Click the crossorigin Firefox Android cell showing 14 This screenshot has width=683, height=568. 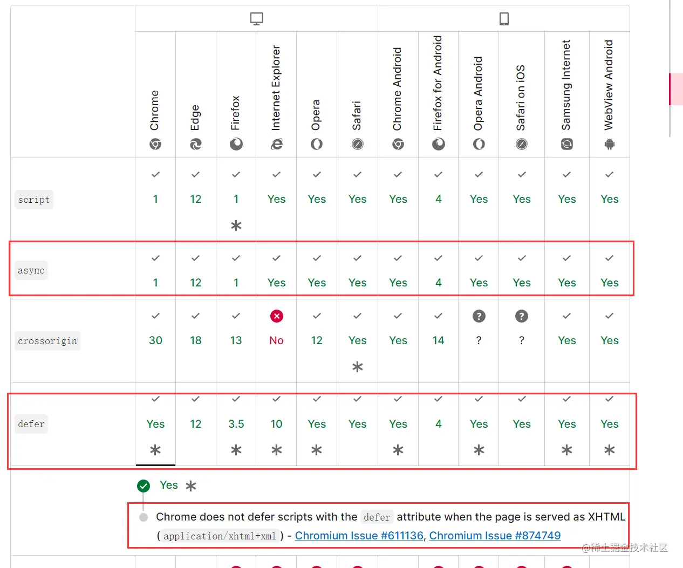(439, 340)
